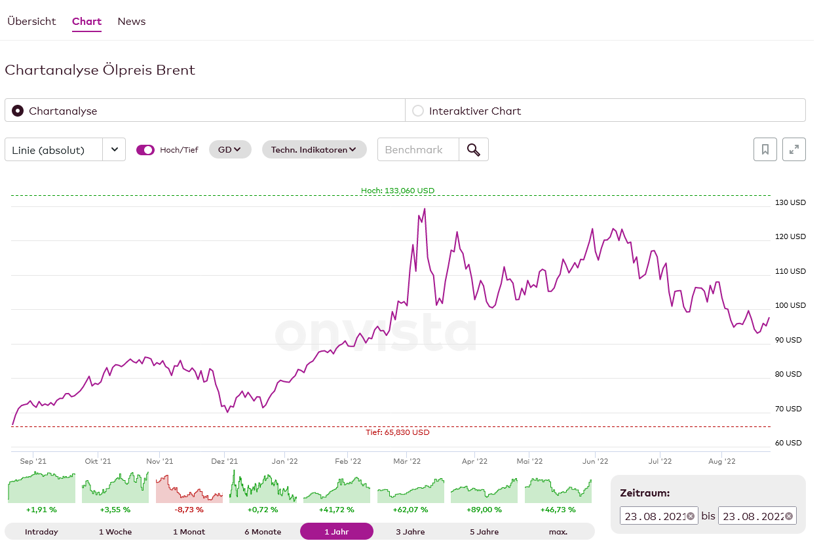Click the bookmark icon button
The height and width of the screenshot is (543, 840).
[x=765, y=149]
